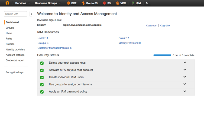The height and width of the screenshot is (130, 204).
Task: Click green check beside Activate MFA
Action: [x=42, y=70]
